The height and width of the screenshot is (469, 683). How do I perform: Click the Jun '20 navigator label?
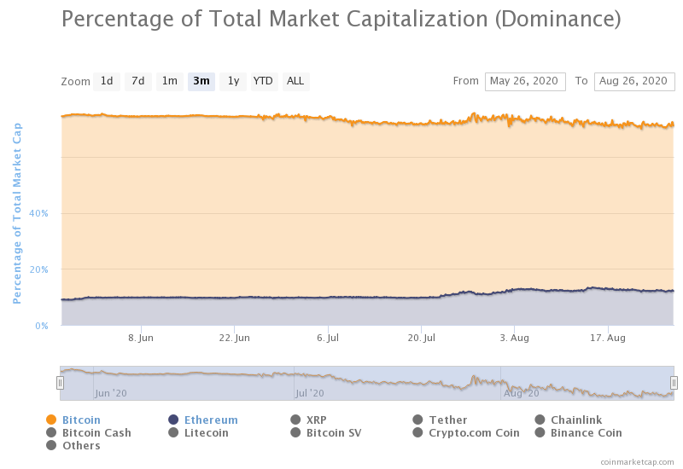click(x=111, y=393)
